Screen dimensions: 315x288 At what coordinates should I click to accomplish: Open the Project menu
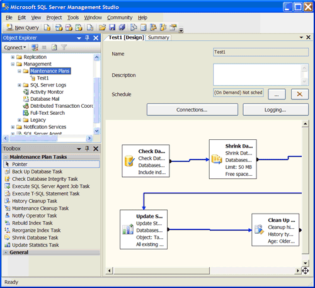(54, 18)
